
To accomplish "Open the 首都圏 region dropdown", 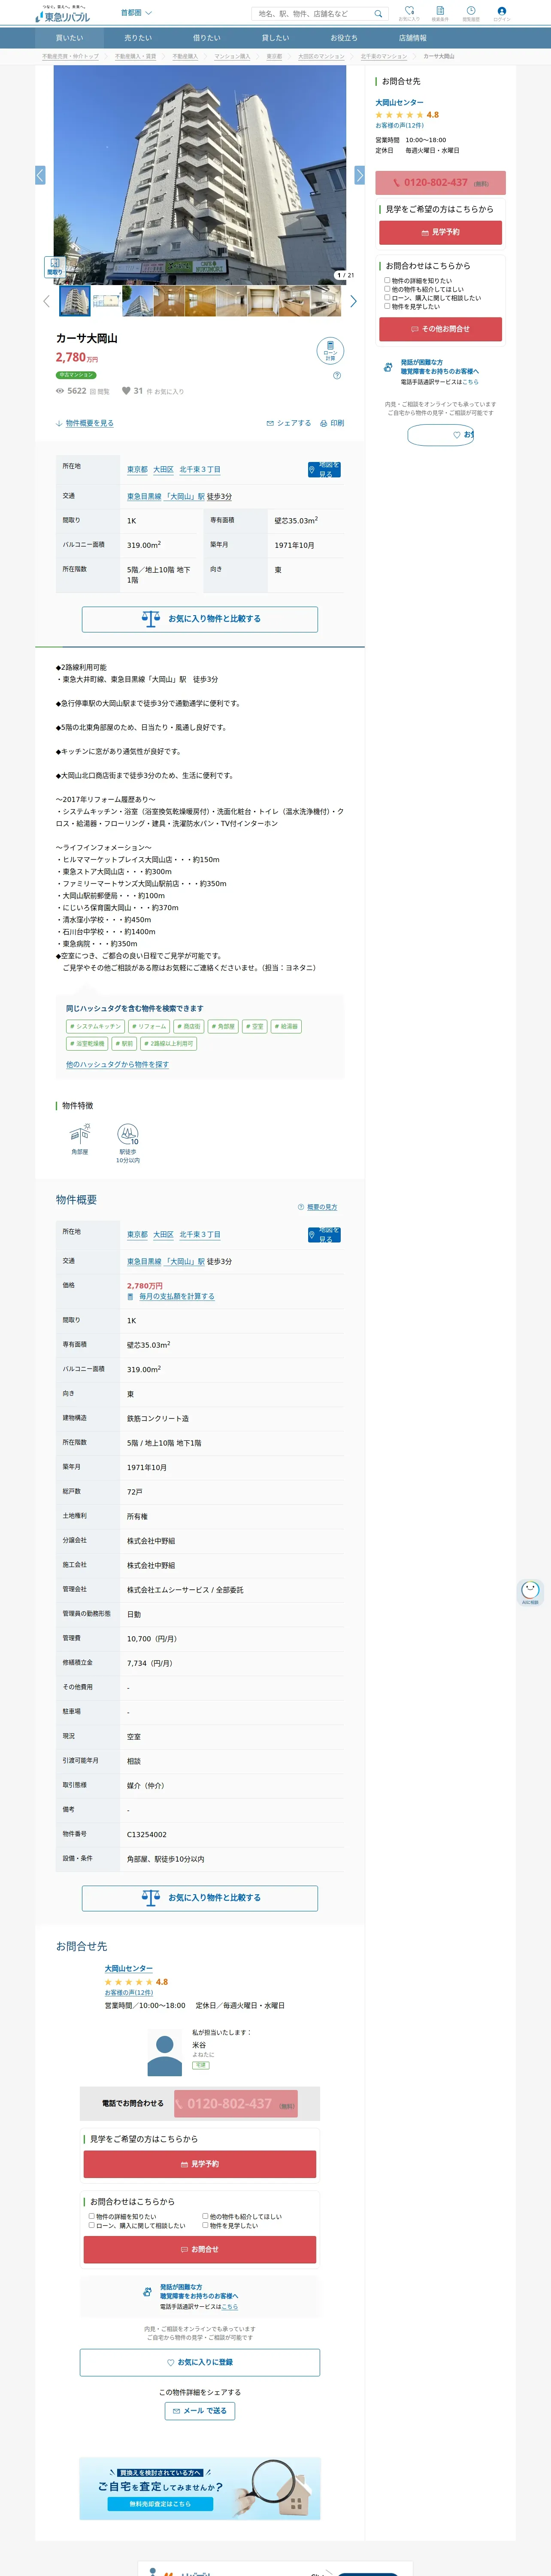I will point(136,13).
